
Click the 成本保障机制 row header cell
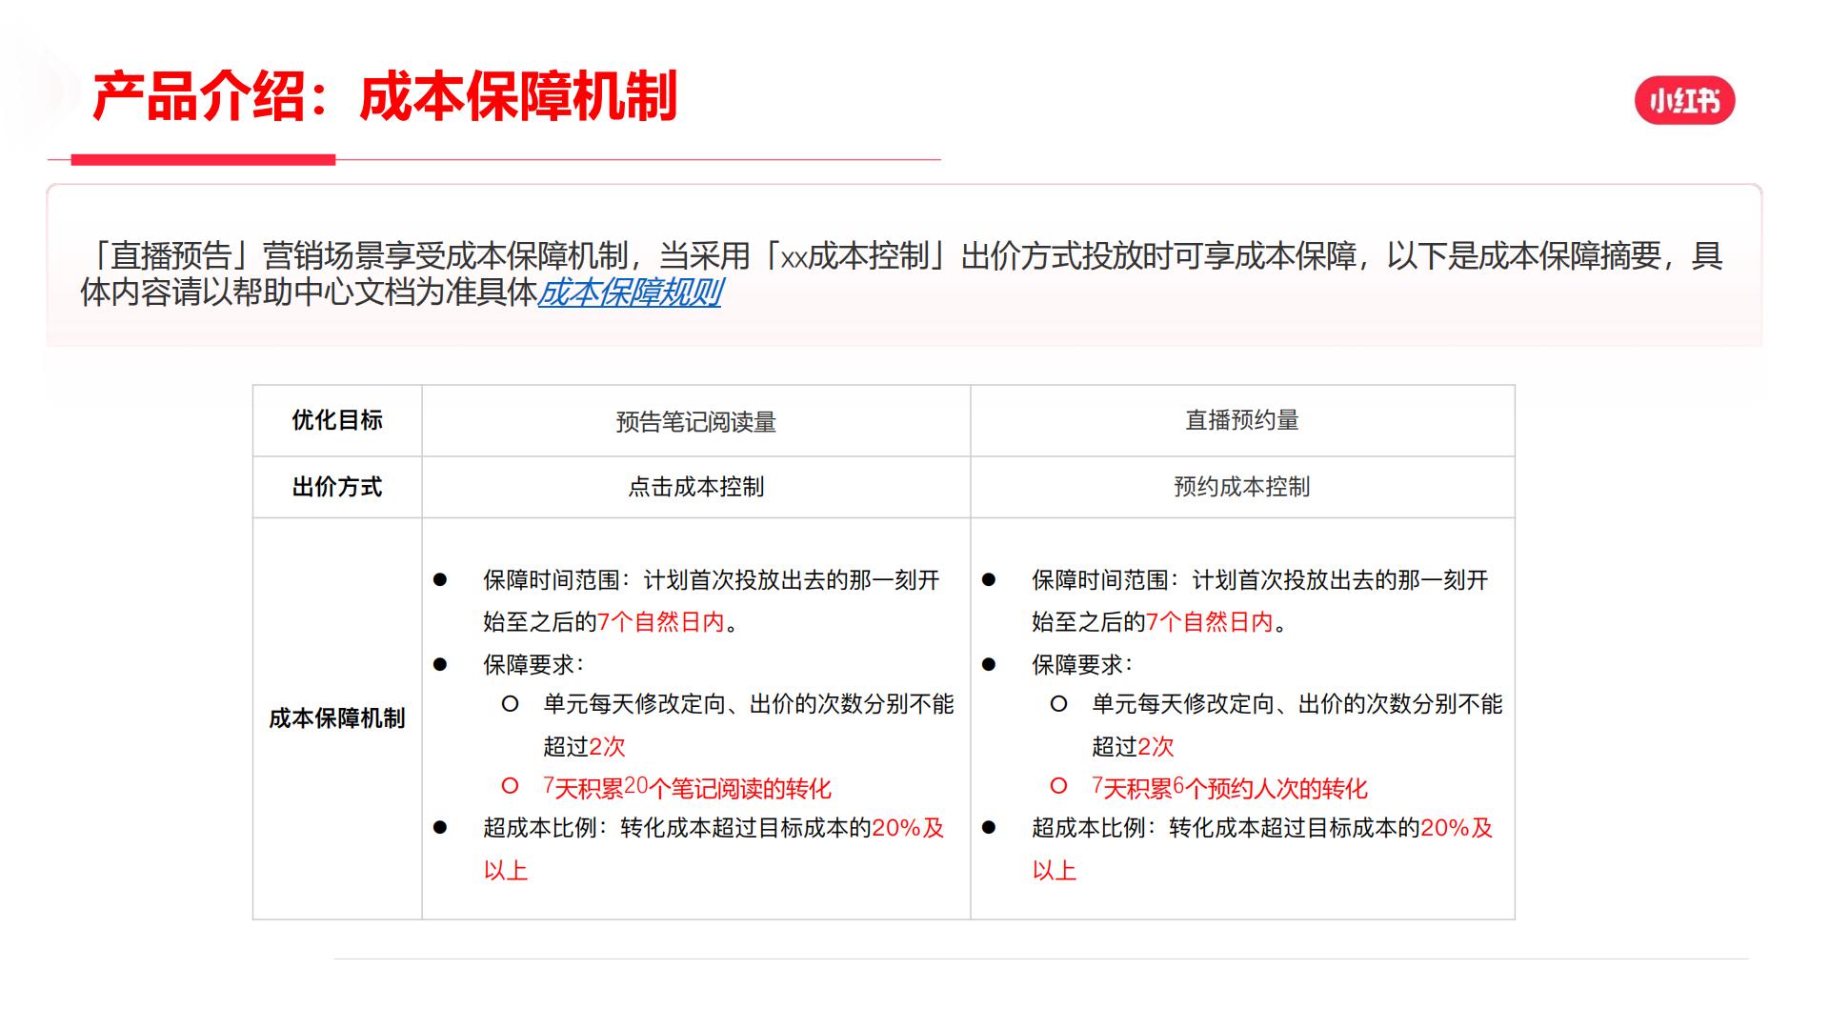pyautogui.click(x=337, y=718)
